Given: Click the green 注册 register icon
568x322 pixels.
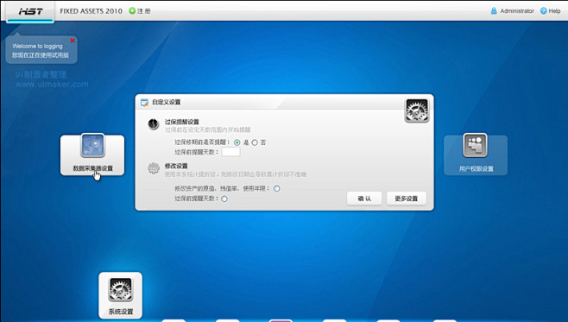Looking at the screenshot, I should [132, 11].
